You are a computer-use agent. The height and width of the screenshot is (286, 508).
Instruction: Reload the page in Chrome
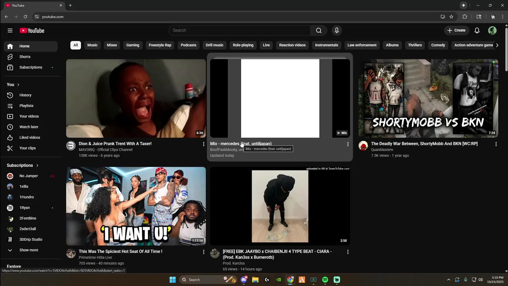25,17
